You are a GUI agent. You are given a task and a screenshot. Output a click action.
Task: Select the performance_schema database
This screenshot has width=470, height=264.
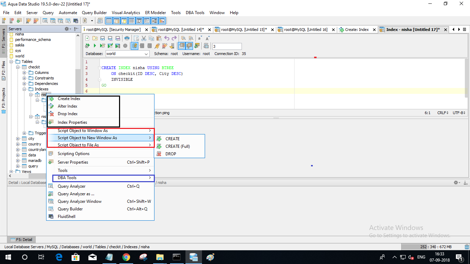(33, 40)
